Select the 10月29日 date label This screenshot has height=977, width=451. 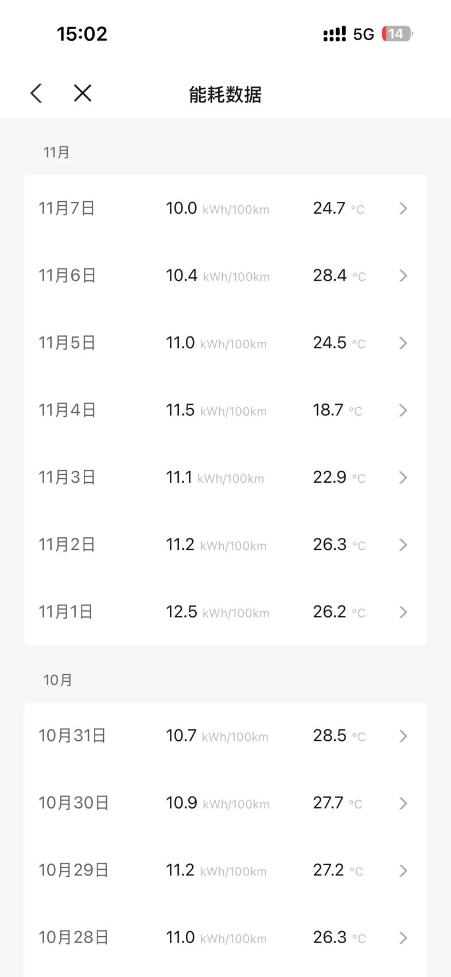click(x=73, y=870)
